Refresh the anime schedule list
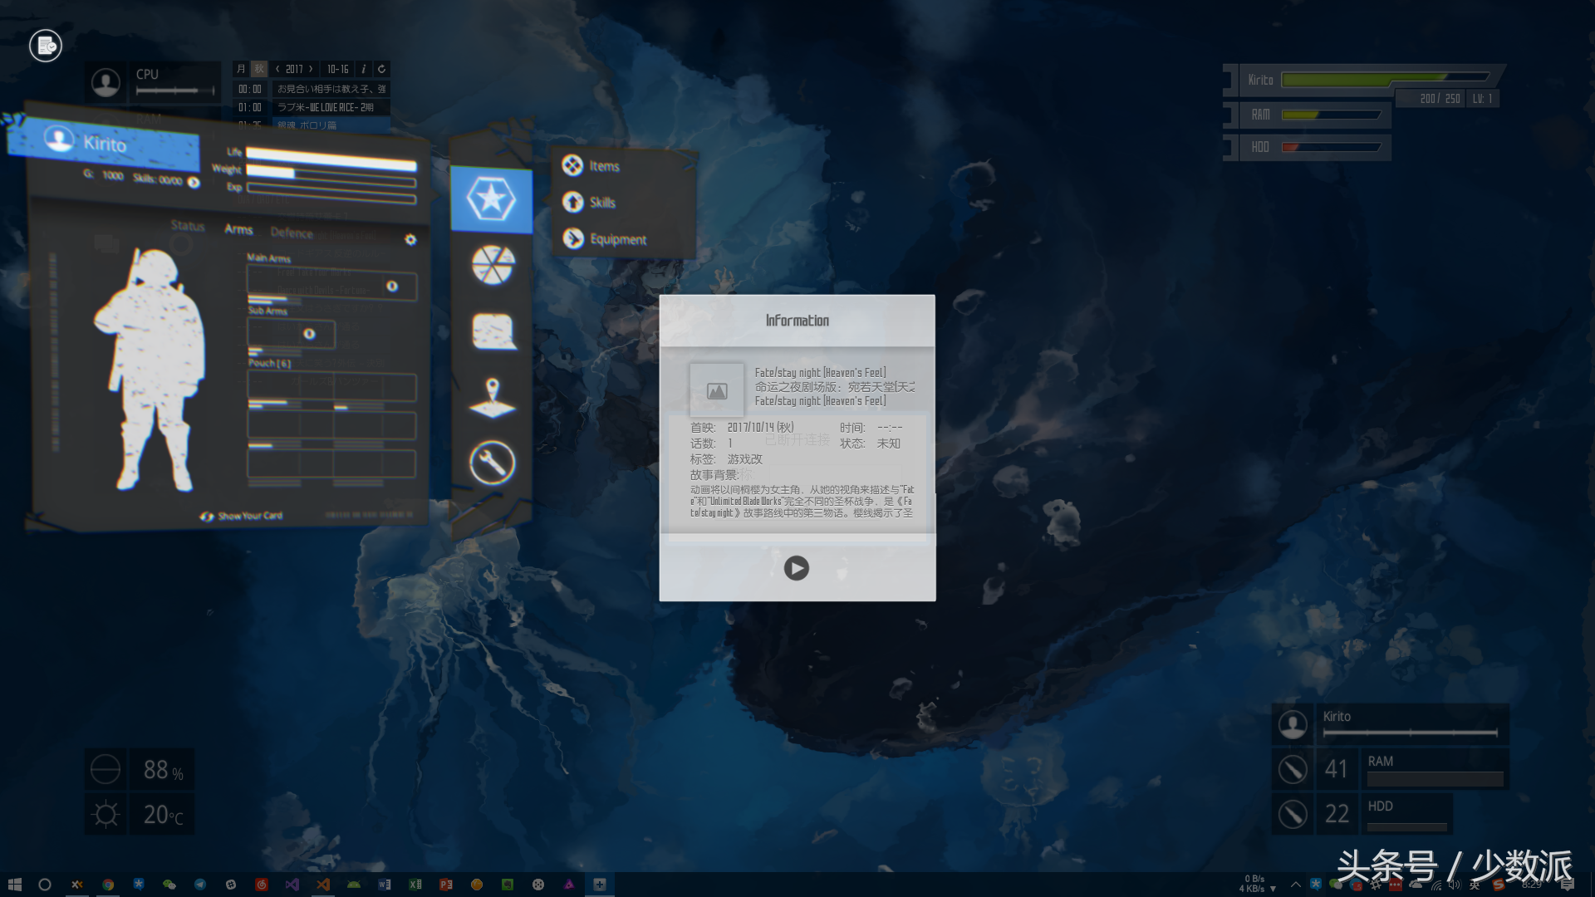 coord(381,69)
